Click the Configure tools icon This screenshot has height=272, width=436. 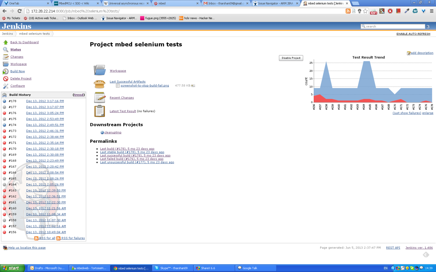(5, 86)
